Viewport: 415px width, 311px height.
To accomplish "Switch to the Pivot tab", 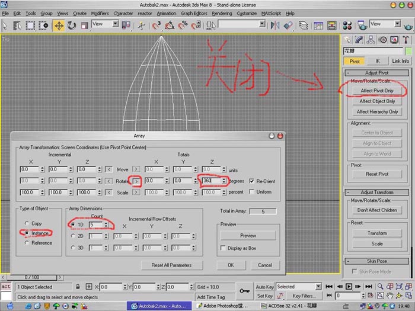I will click(355, 62).
